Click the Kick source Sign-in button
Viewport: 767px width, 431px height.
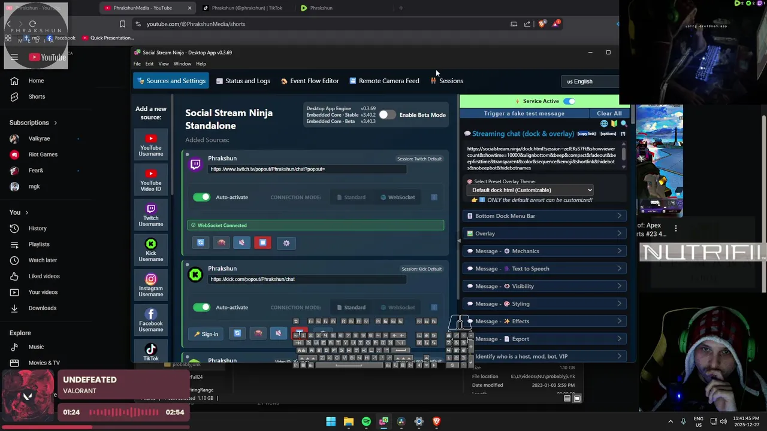[206, 334]
